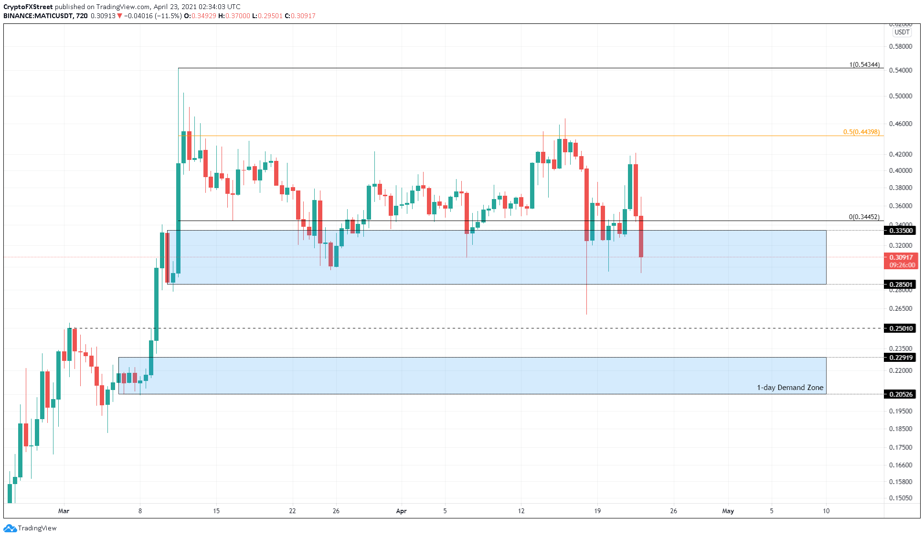Click the 1-day Demand Zone text
This screenshot has width=924, height=538.
point(790,388)
